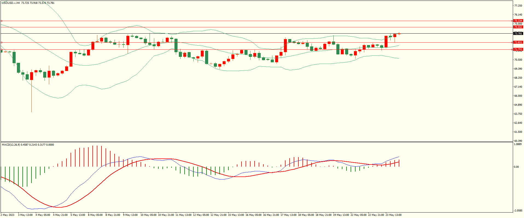Click the 63.750 price axis label
Viewport: 524px width, 218px height.
pyautogui.click(x=518, y=114)
